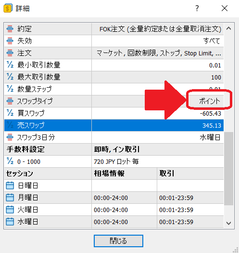
Task: Click the 最大取引数量 fraction icon
Action: click(x=10, y=77)
